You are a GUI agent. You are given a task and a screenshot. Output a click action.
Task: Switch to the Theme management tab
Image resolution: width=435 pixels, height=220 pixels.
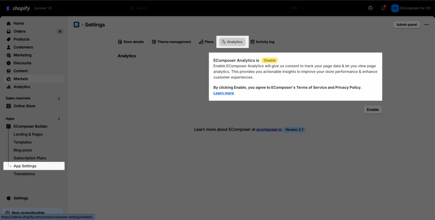172,42
